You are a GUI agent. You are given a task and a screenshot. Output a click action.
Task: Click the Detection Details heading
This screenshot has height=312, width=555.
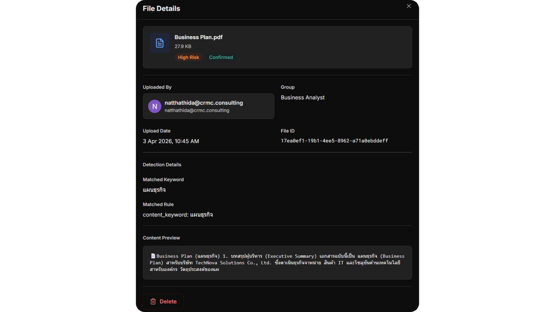click(x=162, y=165)
